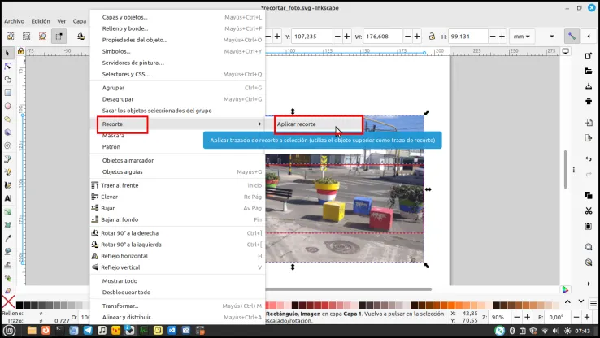Toggle the guides lock at ruler corner
The width and height of the screenshot is (600, 338).
coord(20,51)
